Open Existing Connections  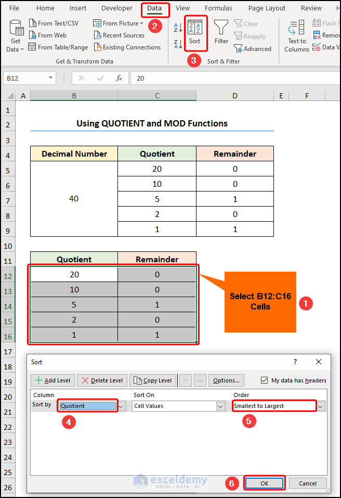click(127, 47)
